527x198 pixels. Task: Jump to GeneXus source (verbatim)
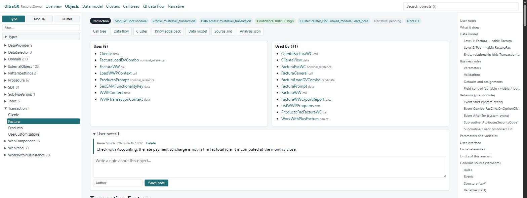(480, 163)
